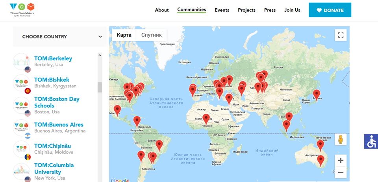
Task: Click the 'Boston, Usa' location text
Action: pyautogui.click(x=47, y=112)
